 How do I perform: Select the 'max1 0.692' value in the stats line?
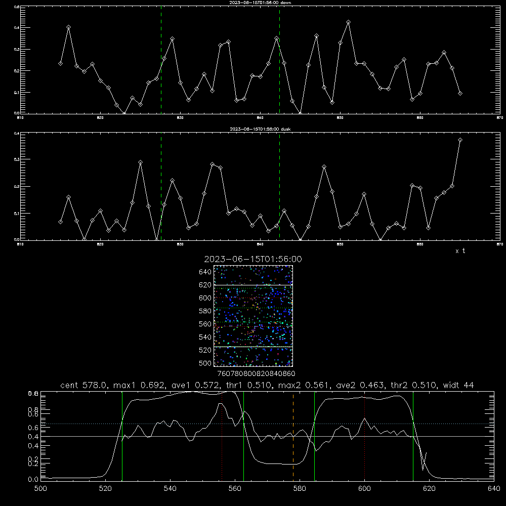point(140,385)
